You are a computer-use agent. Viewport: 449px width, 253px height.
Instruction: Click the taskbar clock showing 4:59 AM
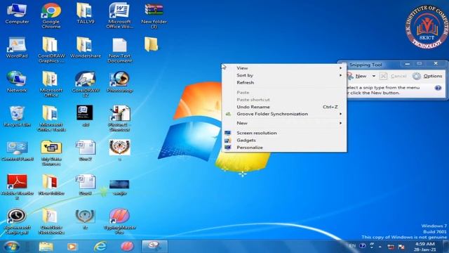pyautogui.click(x=425, y=247)
